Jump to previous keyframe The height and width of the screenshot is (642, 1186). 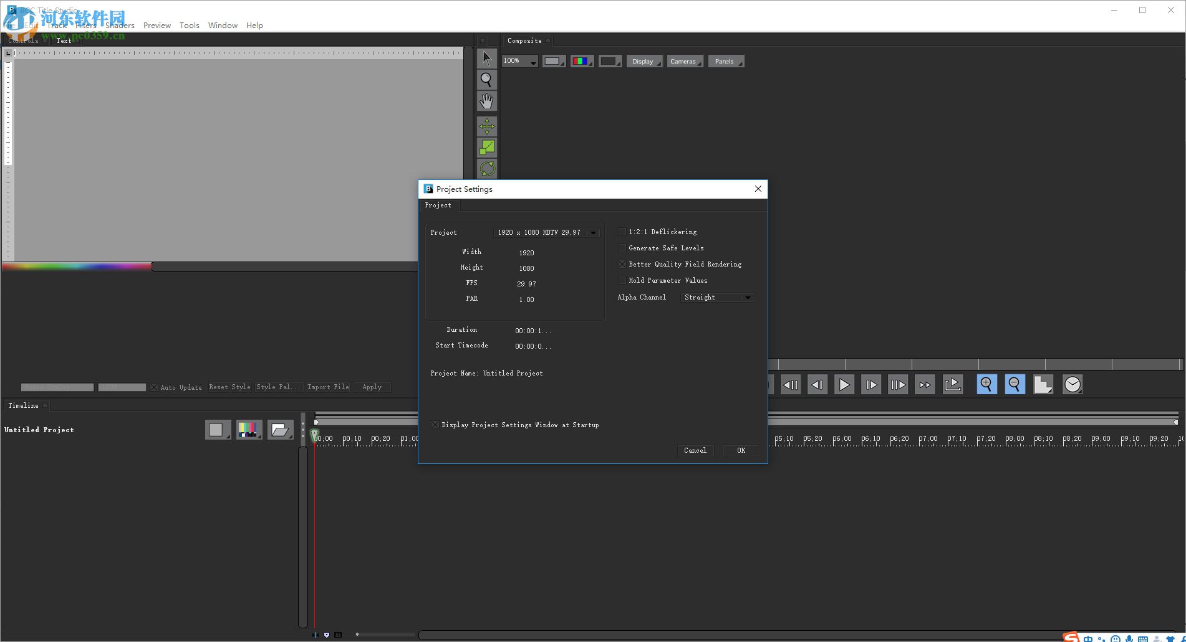pos(790,385)
